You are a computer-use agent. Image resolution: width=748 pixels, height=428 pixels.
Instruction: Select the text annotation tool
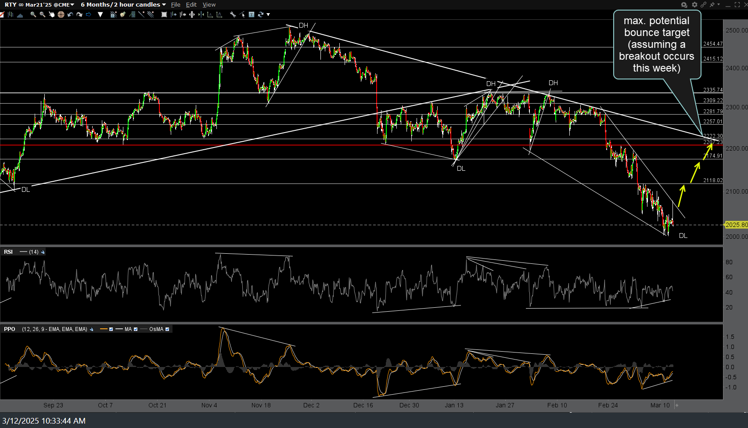[252, 14]
